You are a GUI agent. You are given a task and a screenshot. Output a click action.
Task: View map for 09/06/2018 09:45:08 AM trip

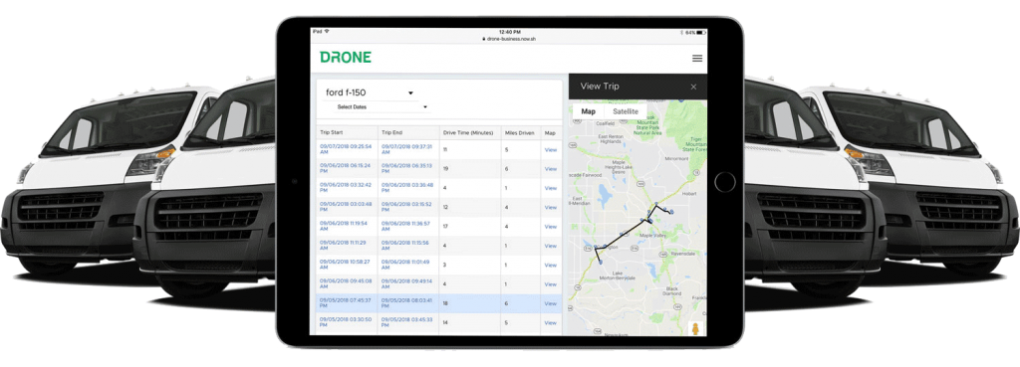tap(550, 284)
